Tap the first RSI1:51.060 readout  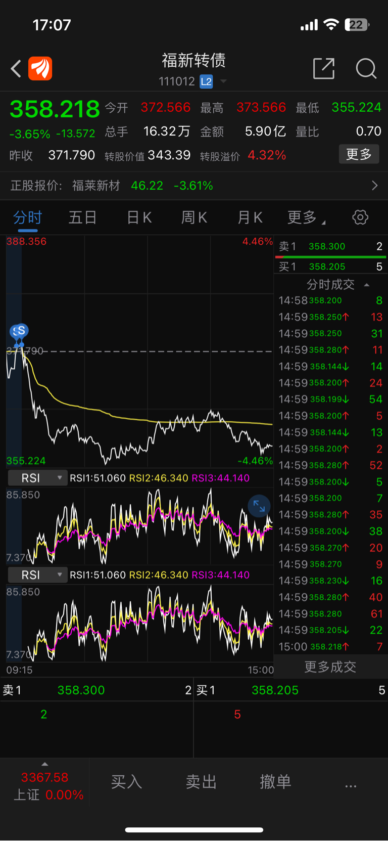click(x=98, y=478)
